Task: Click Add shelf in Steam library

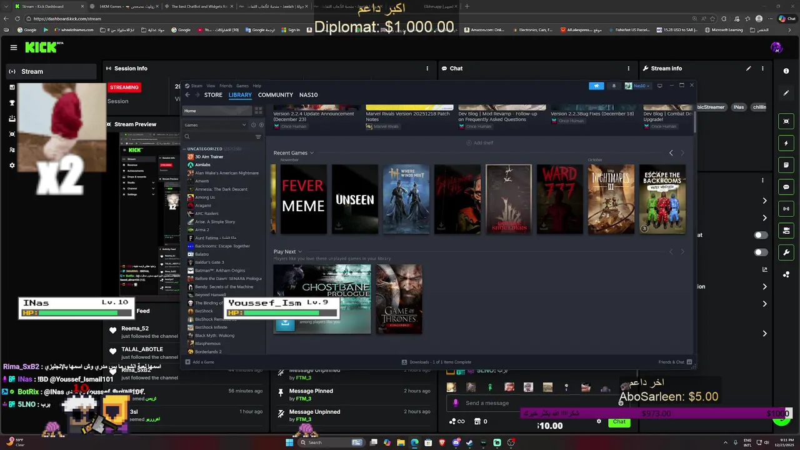Action: (x=480, y=142)
